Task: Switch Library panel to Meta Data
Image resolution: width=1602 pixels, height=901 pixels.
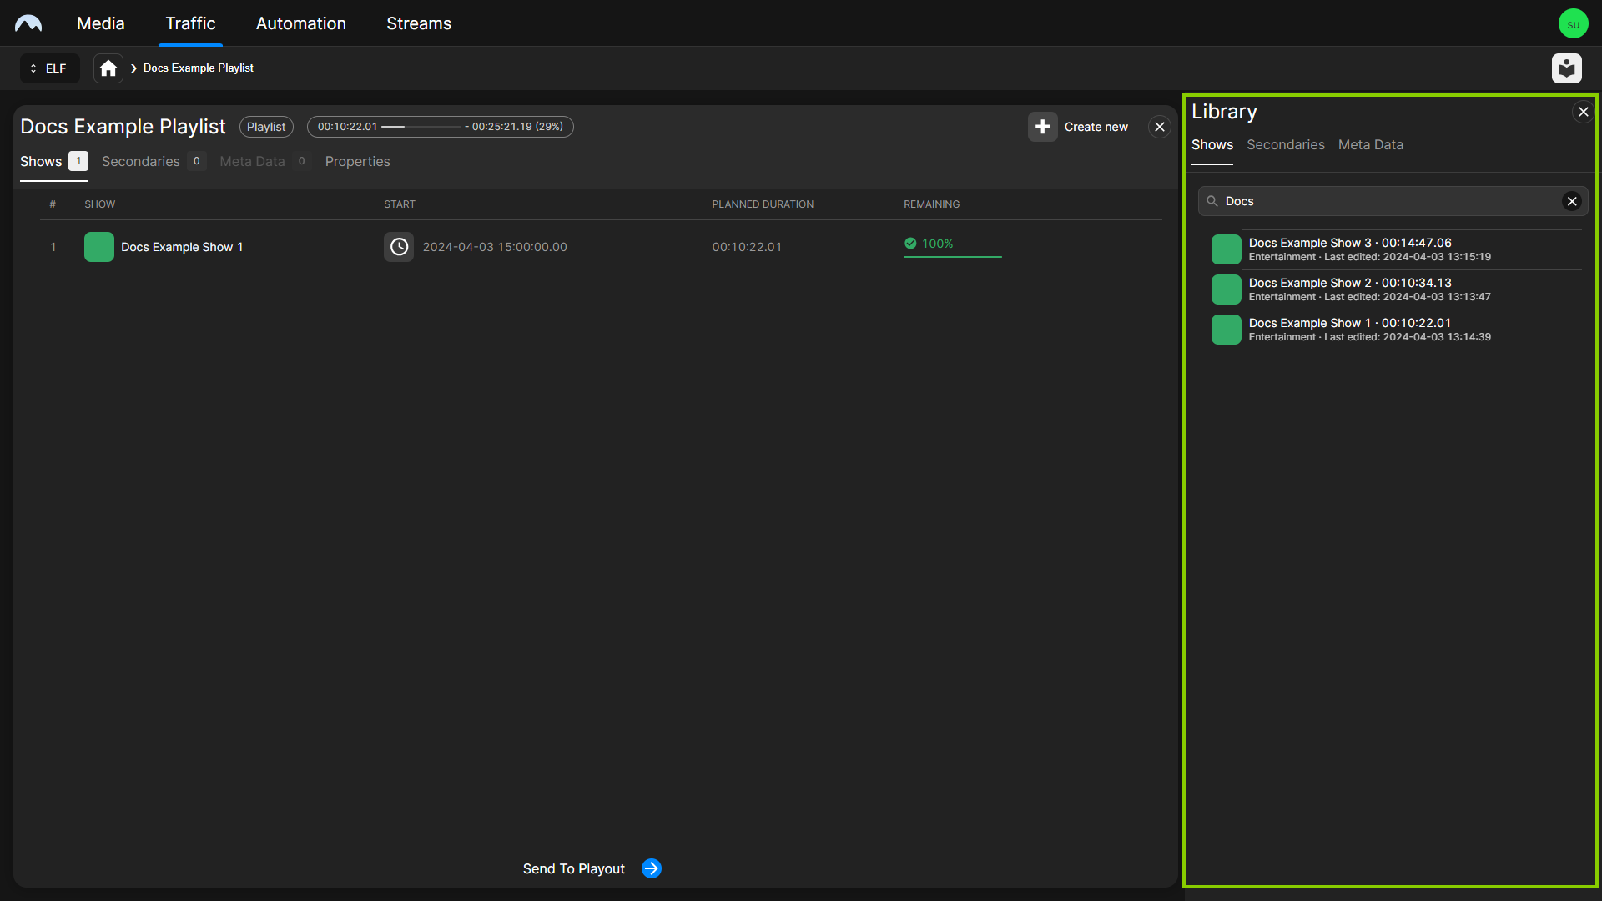Action: click(x=1371, y=144)
